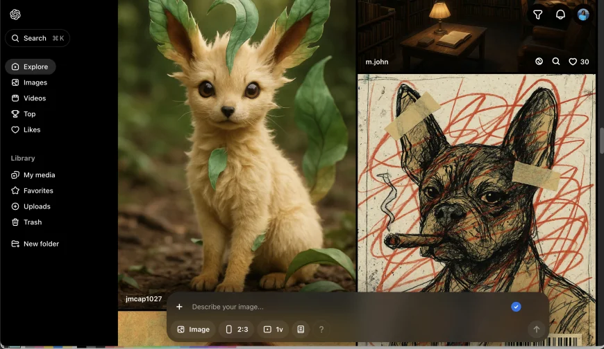The image size is (604, 349).
Task: Open the Search box in sidebar
Action: (37, 38)
